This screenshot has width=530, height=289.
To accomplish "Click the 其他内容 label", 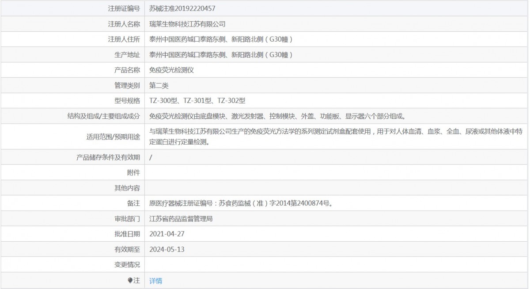I will click(x=127, y=188).
